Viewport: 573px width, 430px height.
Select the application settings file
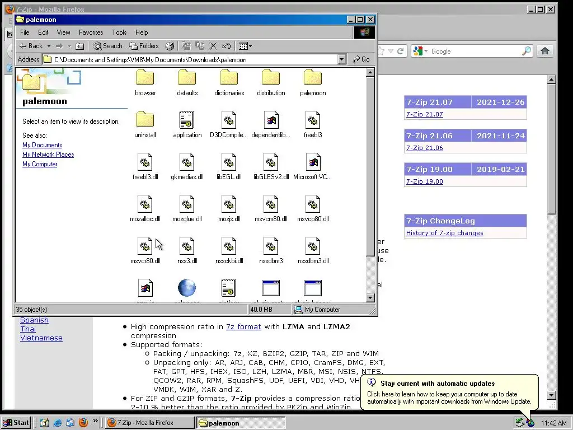tap(187, 125)
